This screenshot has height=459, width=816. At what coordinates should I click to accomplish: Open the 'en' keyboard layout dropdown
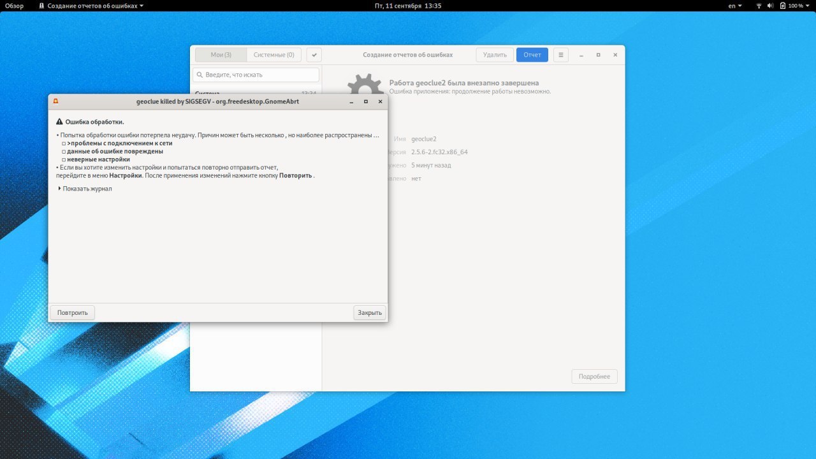point(735,6)
